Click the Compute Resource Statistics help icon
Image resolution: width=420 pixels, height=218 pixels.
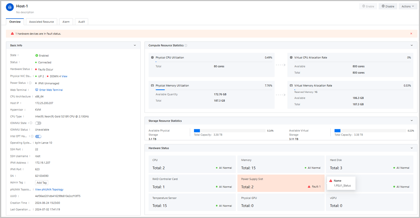tap(186, 45)
